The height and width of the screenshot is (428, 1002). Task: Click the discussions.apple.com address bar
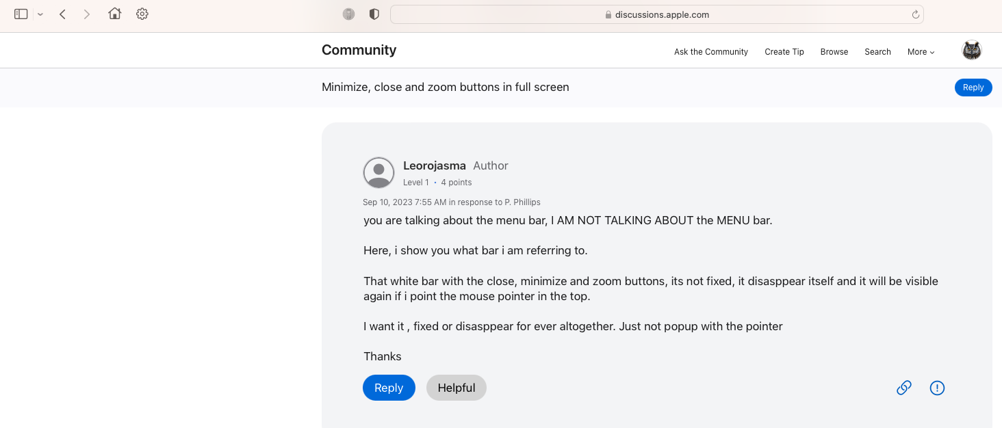[657, 14]
